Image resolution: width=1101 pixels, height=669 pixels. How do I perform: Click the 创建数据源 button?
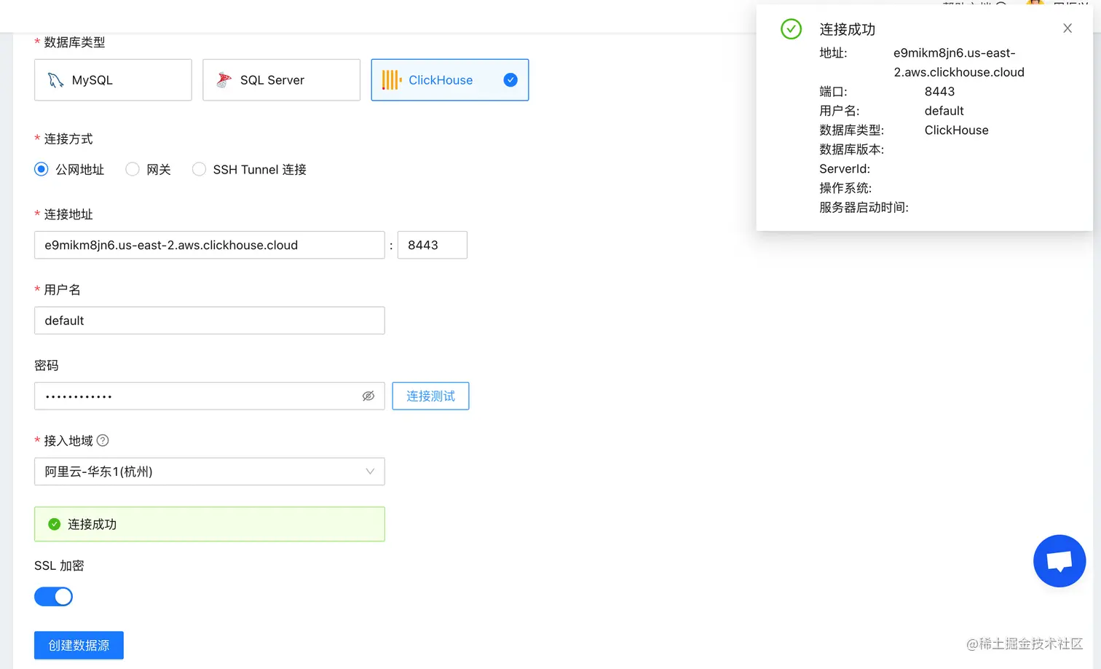coord(78,645)
